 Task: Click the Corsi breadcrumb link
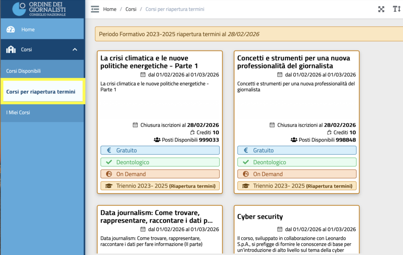pos(131,9)
